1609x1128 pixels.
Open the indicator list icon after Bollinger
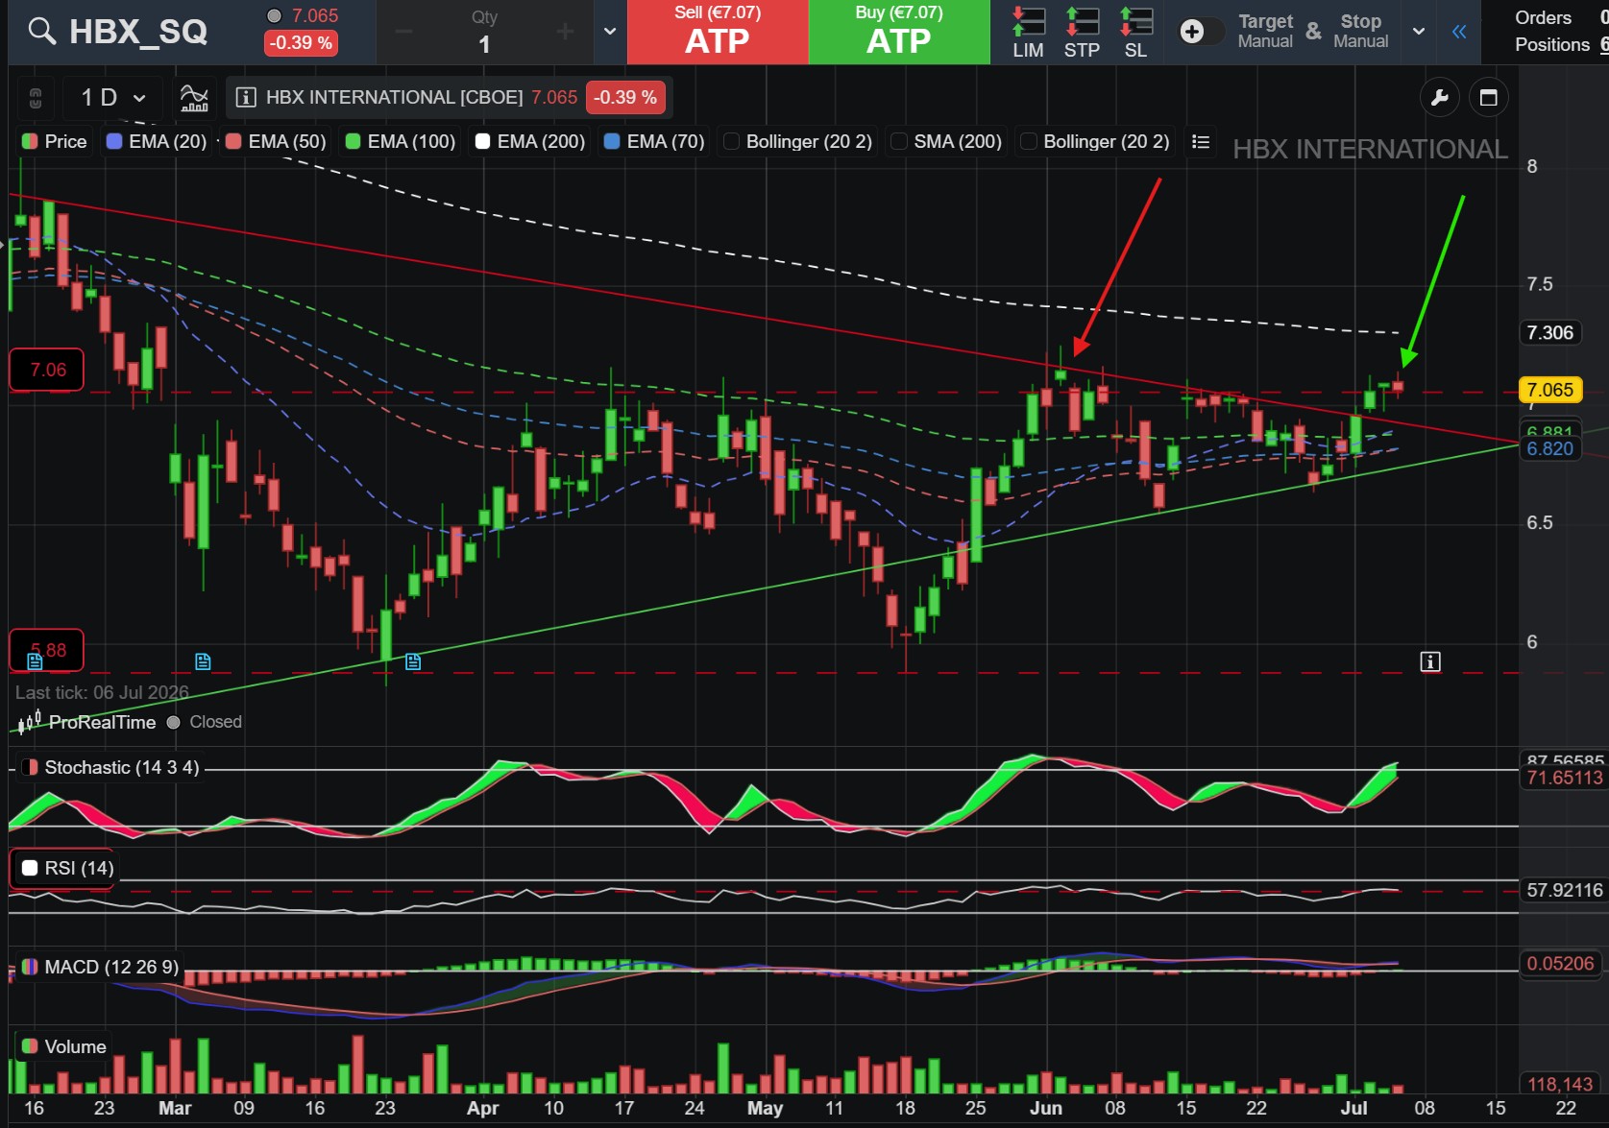coord(1200,141)
